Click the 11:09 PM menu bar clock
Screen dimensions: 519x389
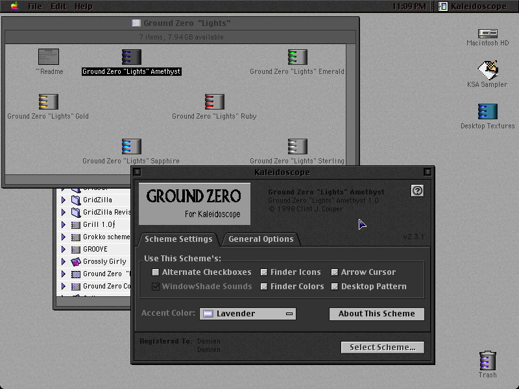(x=409, y=6)
